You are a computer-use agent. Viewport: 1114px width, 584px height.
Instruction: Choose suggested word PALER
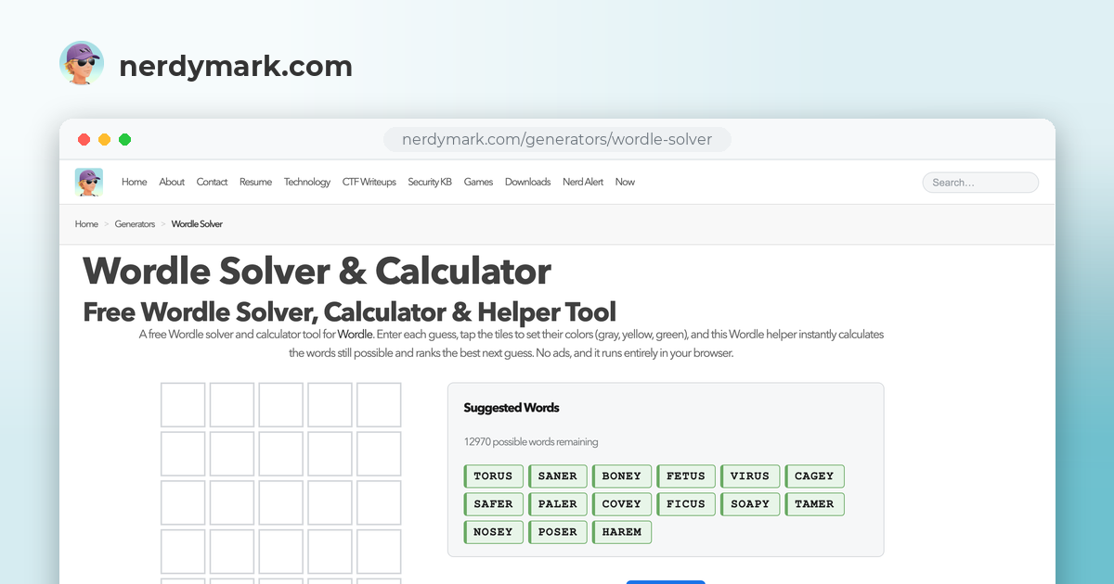coord(558,504)
